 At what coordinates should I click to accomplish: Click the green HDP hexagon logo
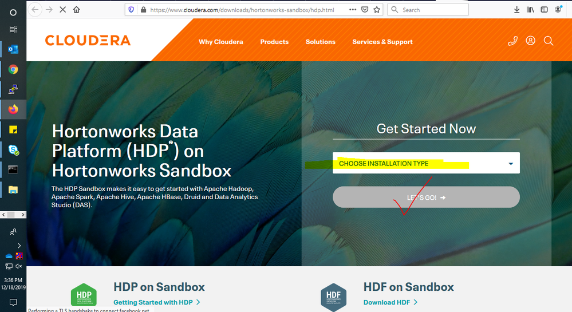point(84,295)
